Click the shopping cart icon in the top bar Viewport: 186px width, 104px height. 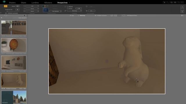point(164,2)
